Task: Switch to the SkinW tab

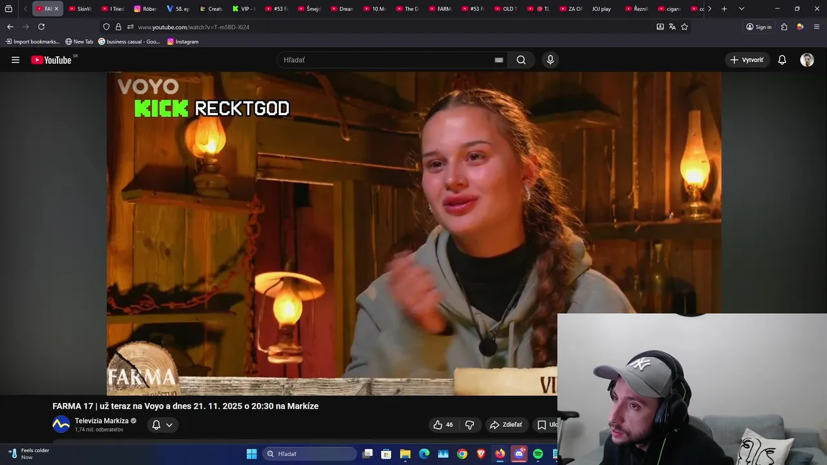Action: tap(80, 9)
